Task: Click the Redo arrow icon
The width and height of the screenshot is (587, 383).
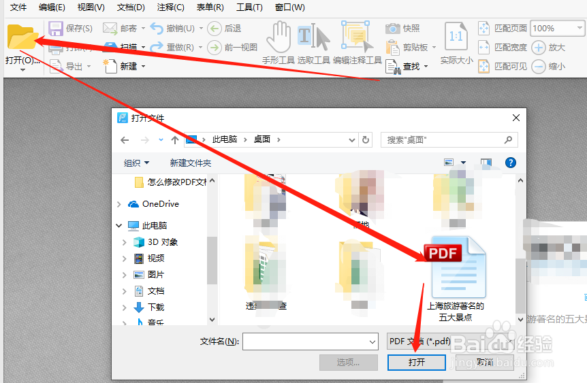Action: coord(157,47)
